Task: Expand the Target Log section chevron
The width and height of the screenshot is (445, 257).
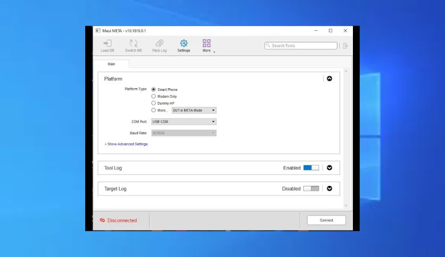Action: pos(329,189)
